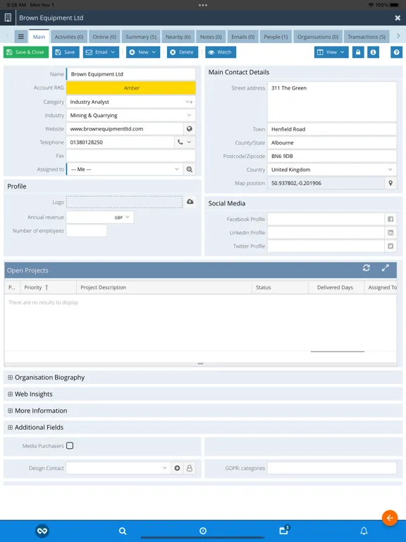Maximize the Open Projects panel
This screenshot has height=542, width=406.
click(x=386, y=268)
